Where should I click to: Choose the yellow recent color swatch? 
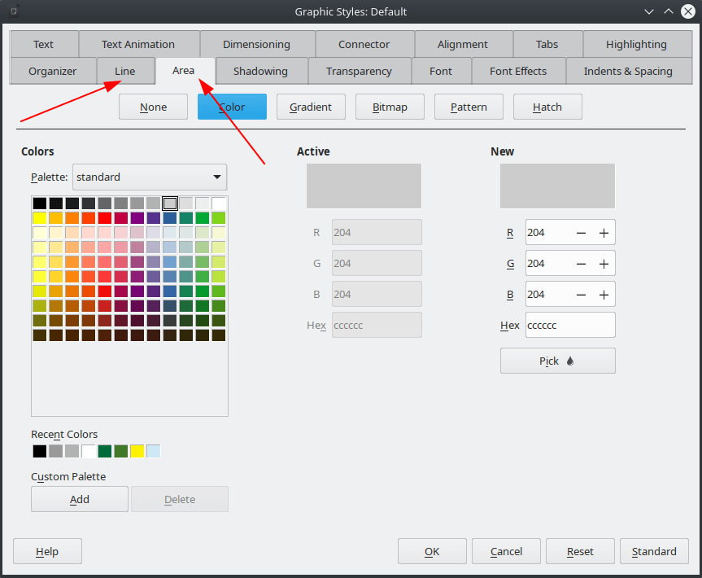[x=137, y=451]
